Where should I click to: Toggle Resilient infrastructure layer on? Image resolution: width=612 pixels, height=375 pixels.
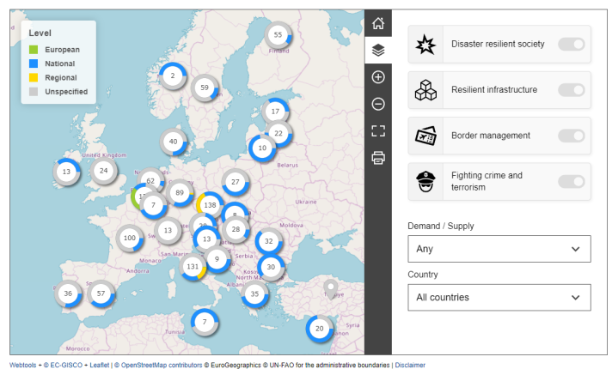click(x=572, y=89)
